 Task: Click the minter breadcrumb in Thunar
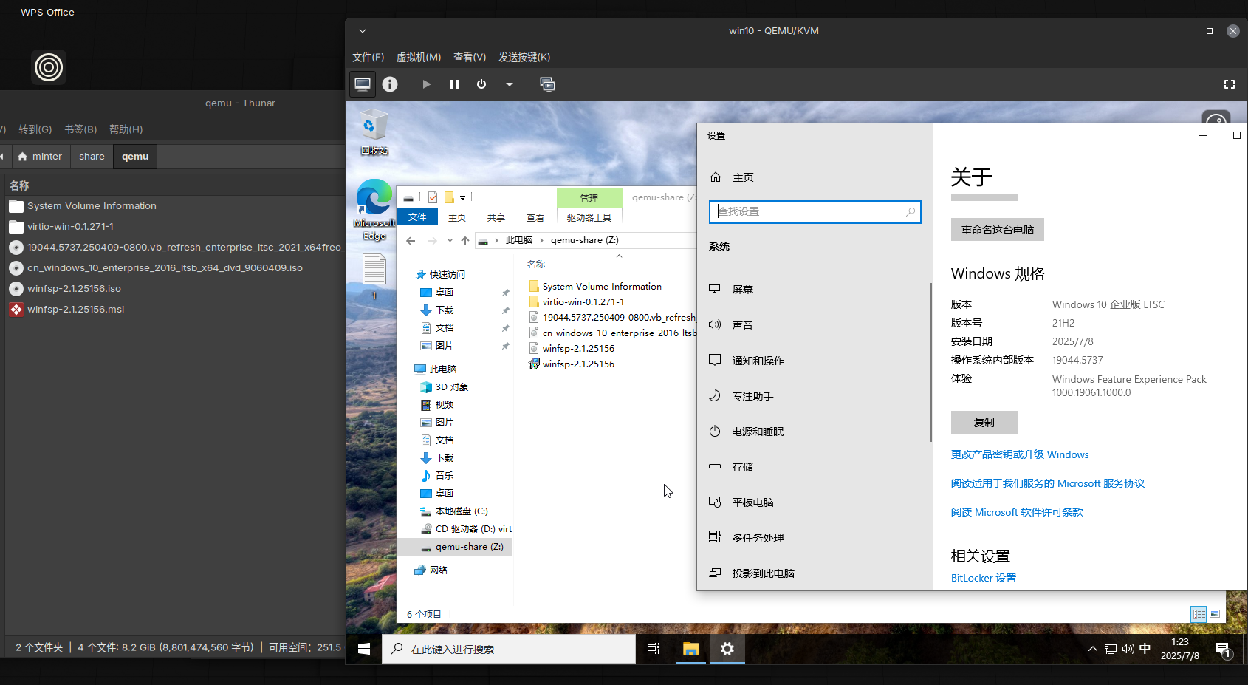(x=40, y=157)
